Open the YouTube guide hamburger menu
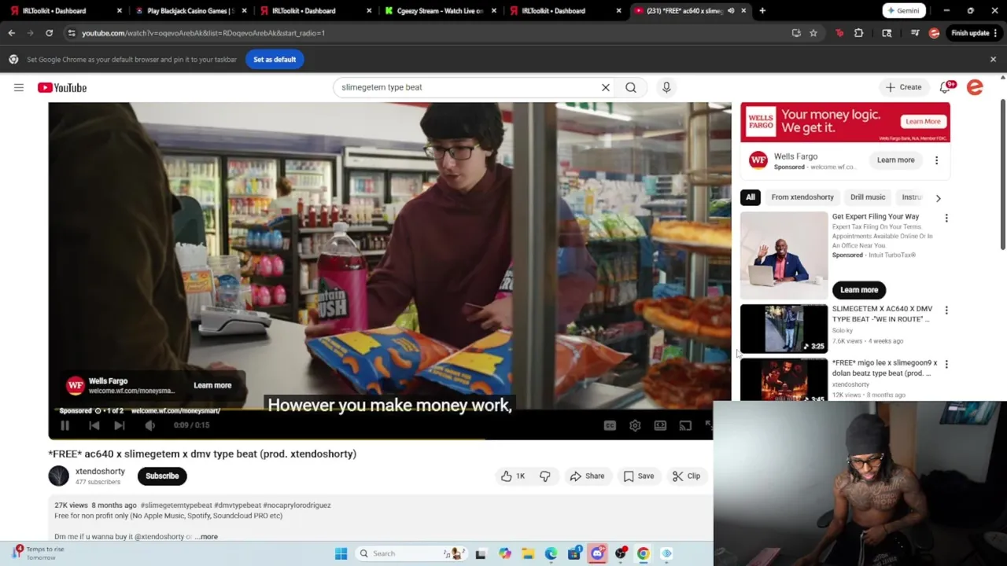Image resolution: width=1007 pixels, height=566 pixels. [19, 87]
